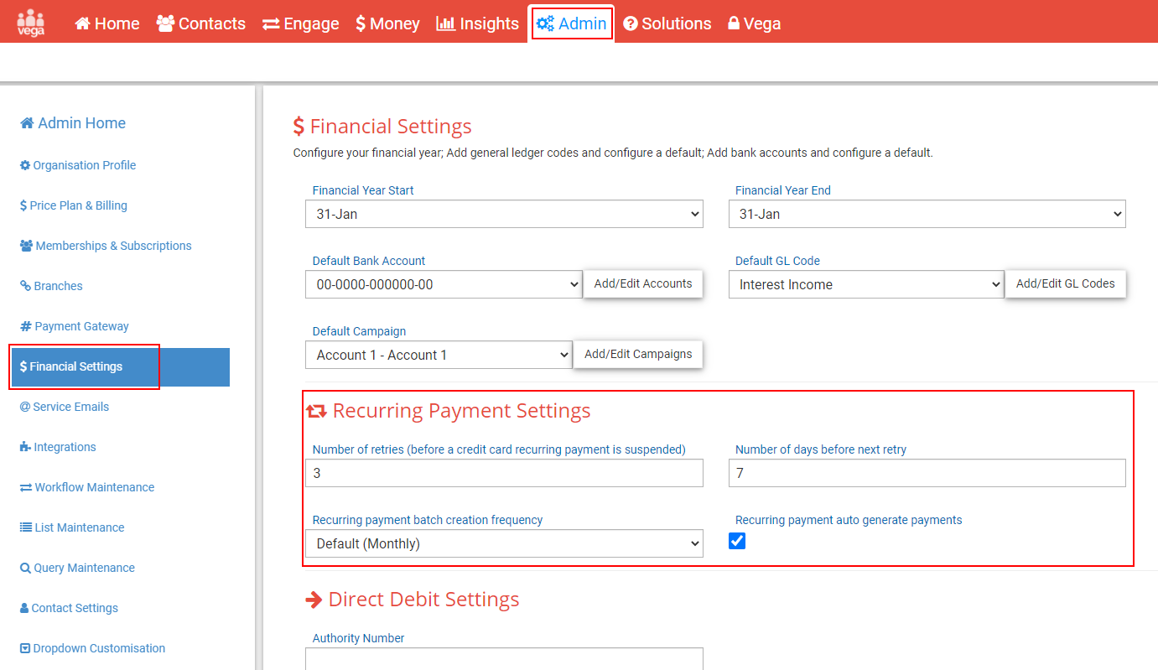Click the Solutions question mark icon
This screenshot has width=1158, height=670.
point(631,24)
